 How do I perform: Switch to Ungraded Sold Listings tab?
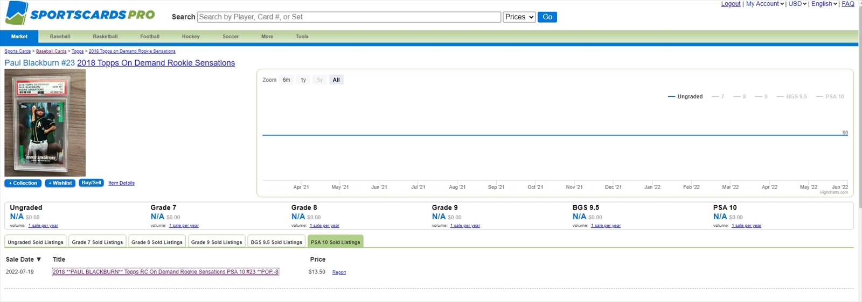point(36,242)
